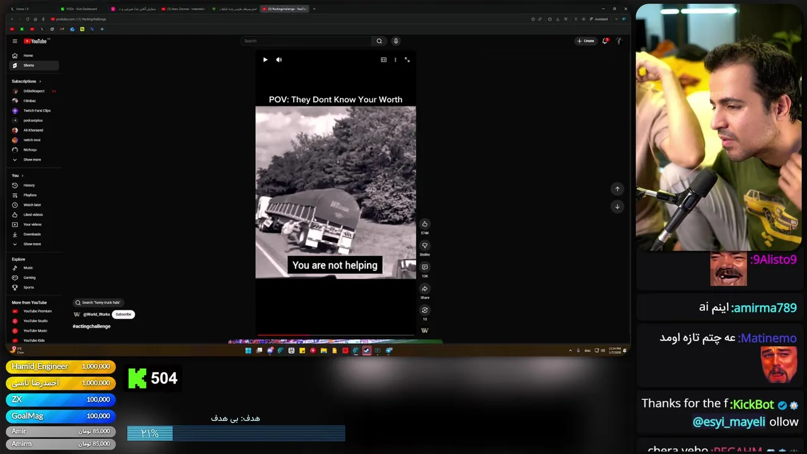The image size is (807, 454).
Task: Play the paused Shorts video
Action: tap(265, 60)
